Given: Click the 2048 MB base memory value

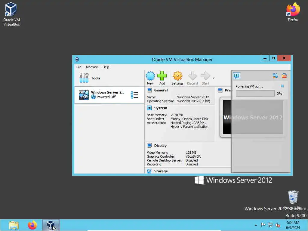Looking at the screenshot, I should [177, 115].
